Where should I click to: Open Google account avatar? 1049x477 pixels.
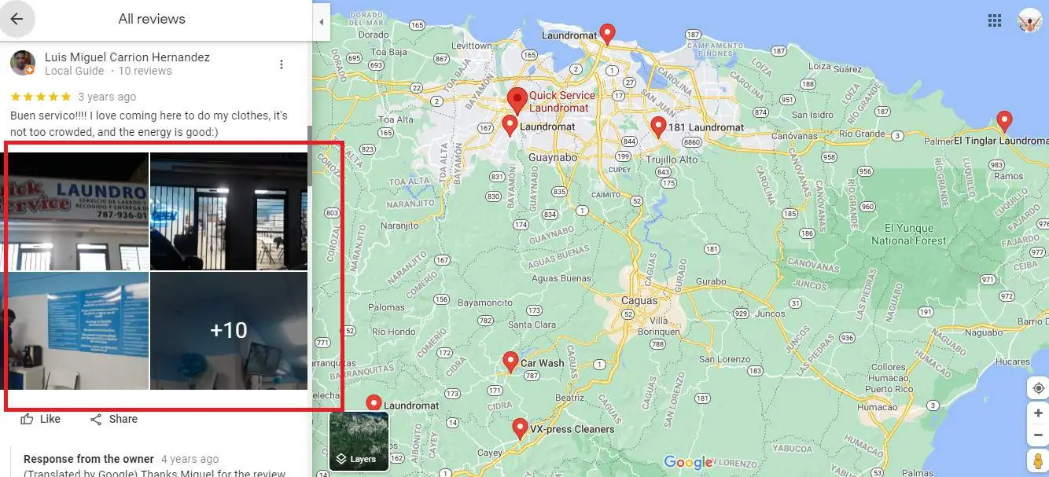tap(1029, 20)
